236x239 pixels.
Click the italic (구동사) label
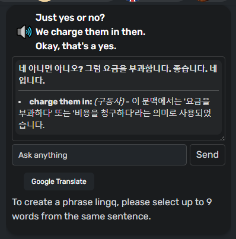click(x=109, y=101)
